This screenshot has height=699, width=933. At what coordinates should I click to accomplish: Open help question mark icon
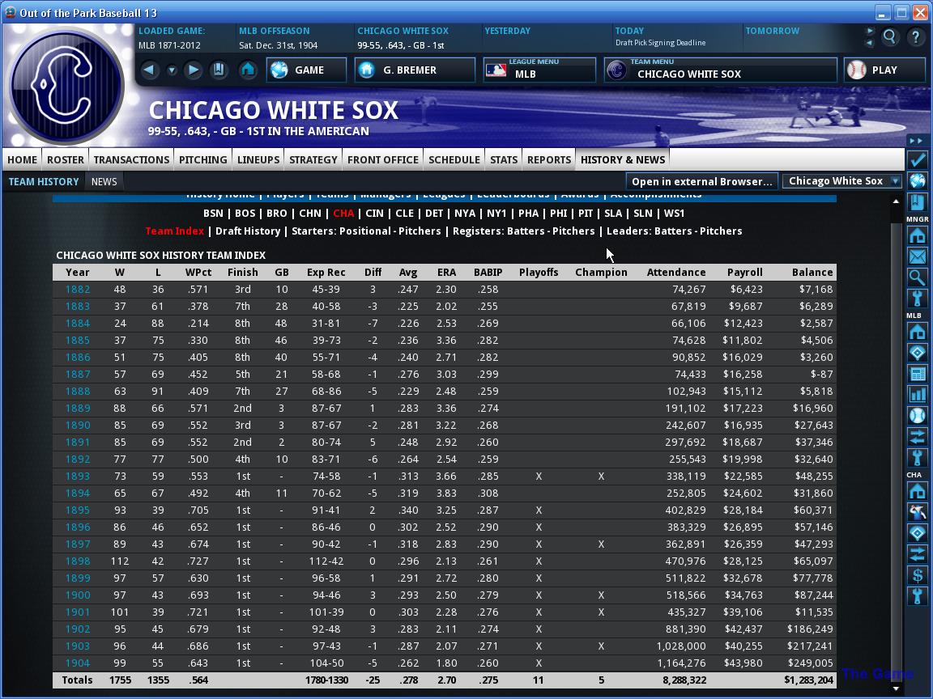pos(916,37)
